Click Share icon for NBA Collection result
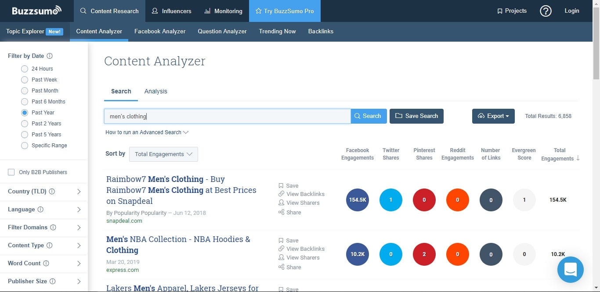600x292 pixels. (x=281, y=267)
